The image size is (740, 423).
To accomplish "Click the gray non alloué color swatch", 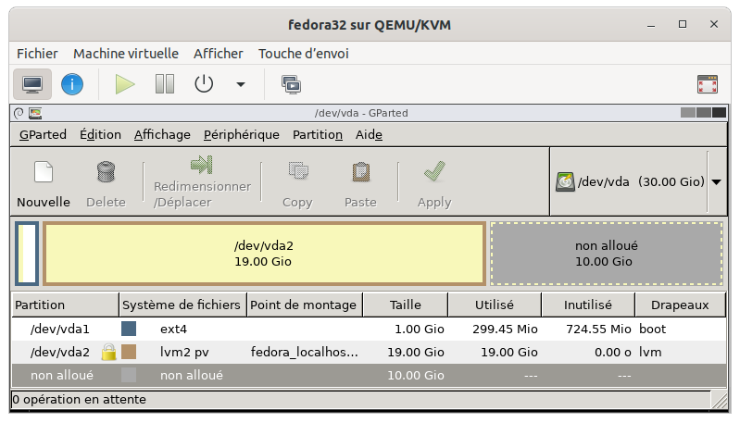I will 129,375.
